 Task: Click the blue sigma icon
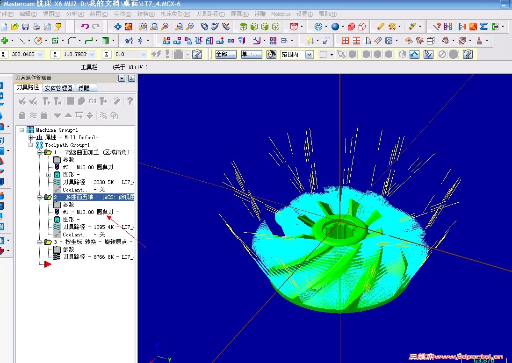[484, 27]
